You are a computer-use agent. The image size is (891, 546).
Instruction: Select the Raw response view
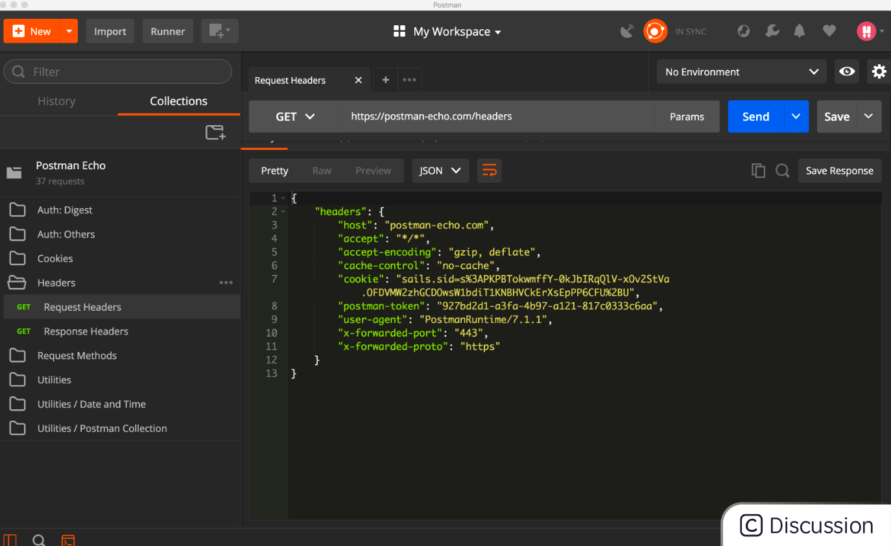(x=322, y=171)
